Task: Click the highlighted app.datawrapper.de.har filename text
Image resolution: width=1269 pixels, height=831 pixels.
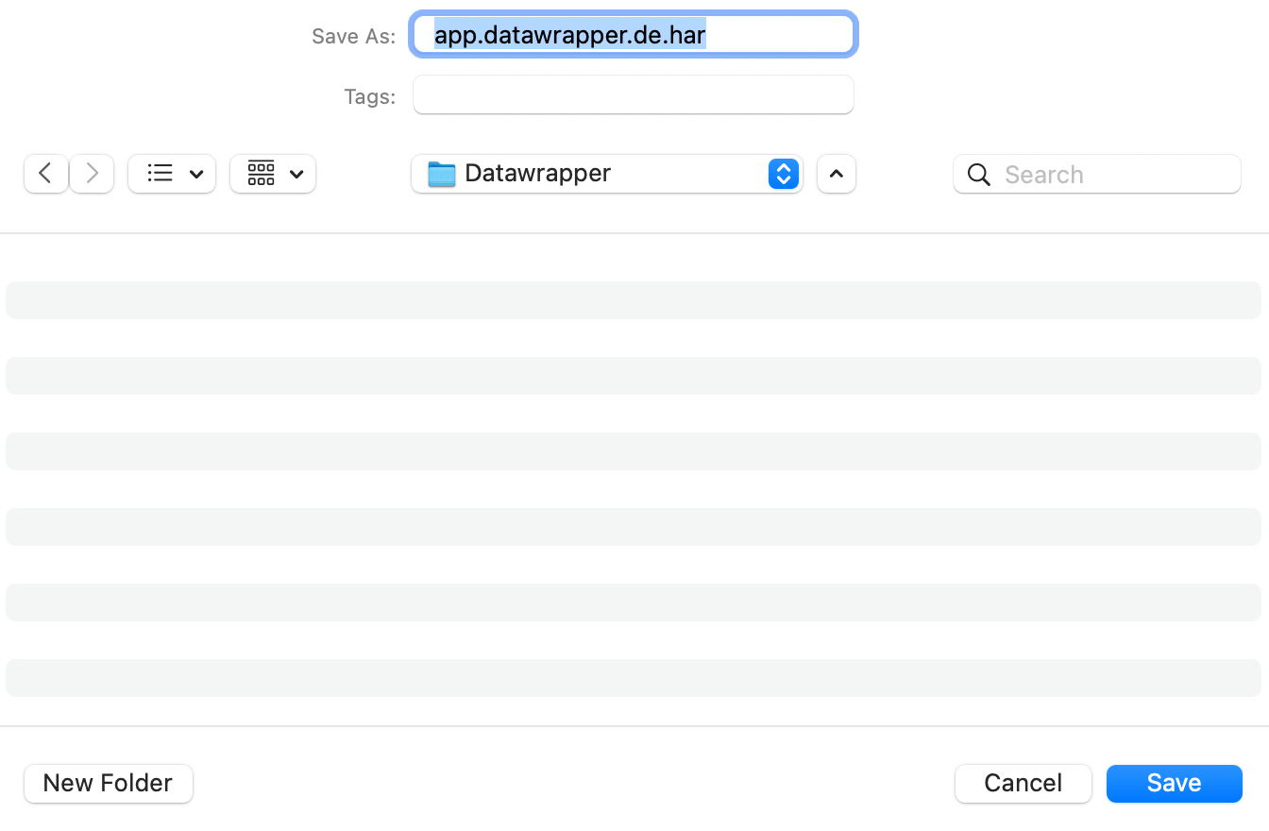Action: coord(569,36)
